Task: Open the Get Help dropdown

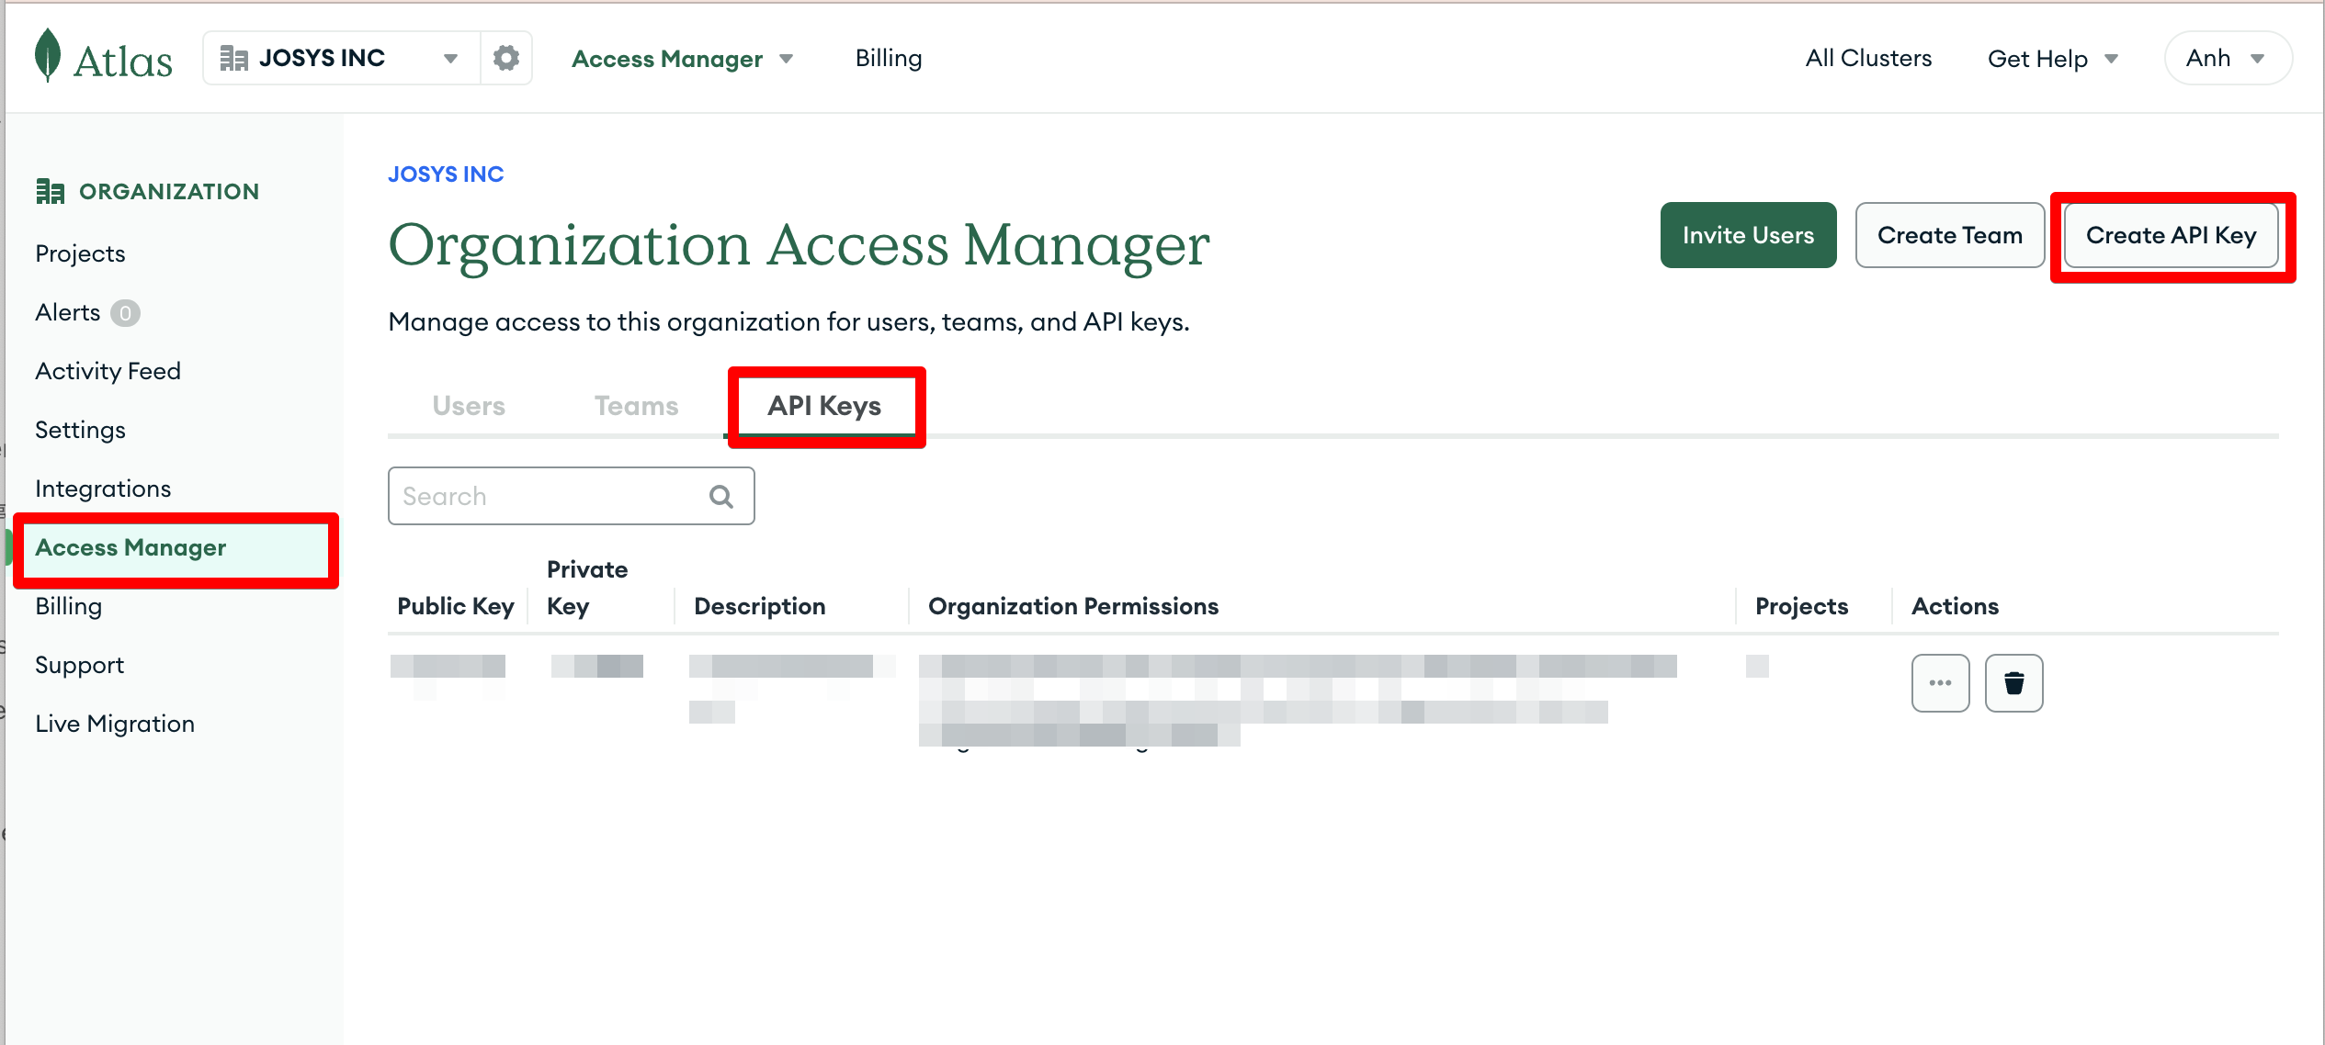Action: [2051, 59]
